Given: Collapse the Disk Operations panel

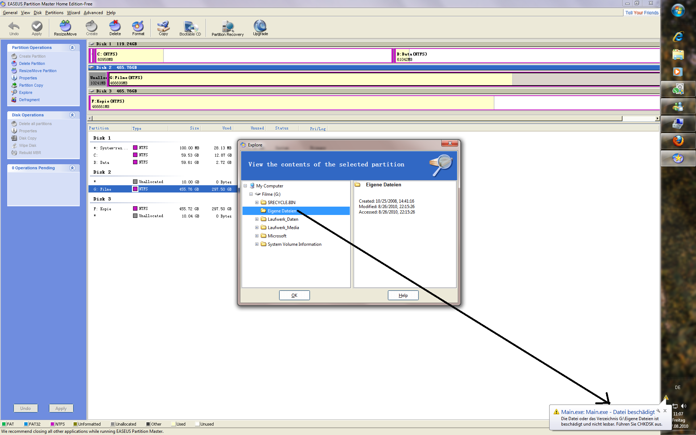Looking at the screenshot, I should tap(72, 115).
